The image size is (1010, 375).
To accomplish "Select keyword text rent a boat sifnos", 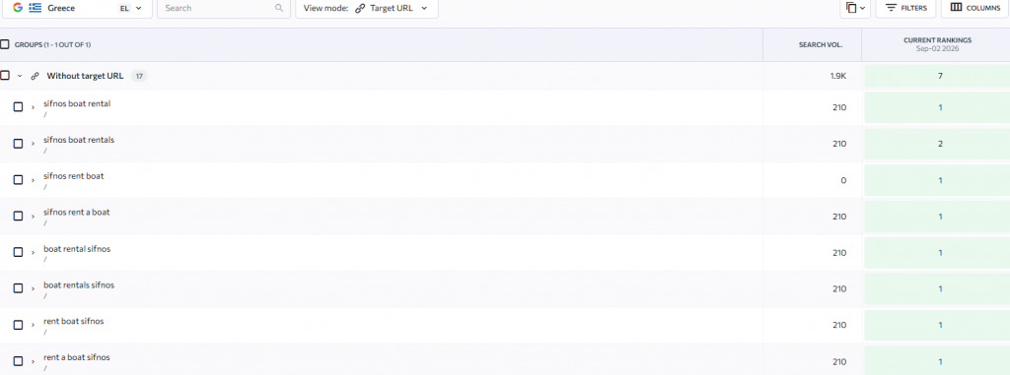I will (x=77, y=357).
